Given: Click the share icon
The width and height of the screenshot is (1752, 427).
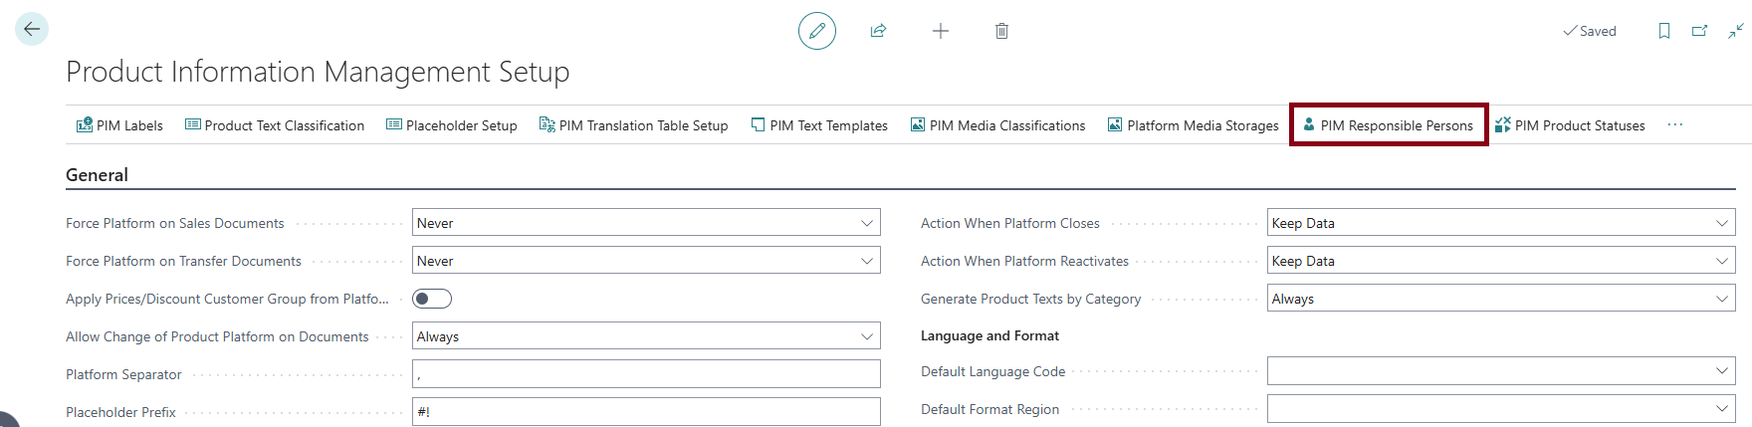Looking at the screenshot, I should pyautogui.click(x=878, y=31).
